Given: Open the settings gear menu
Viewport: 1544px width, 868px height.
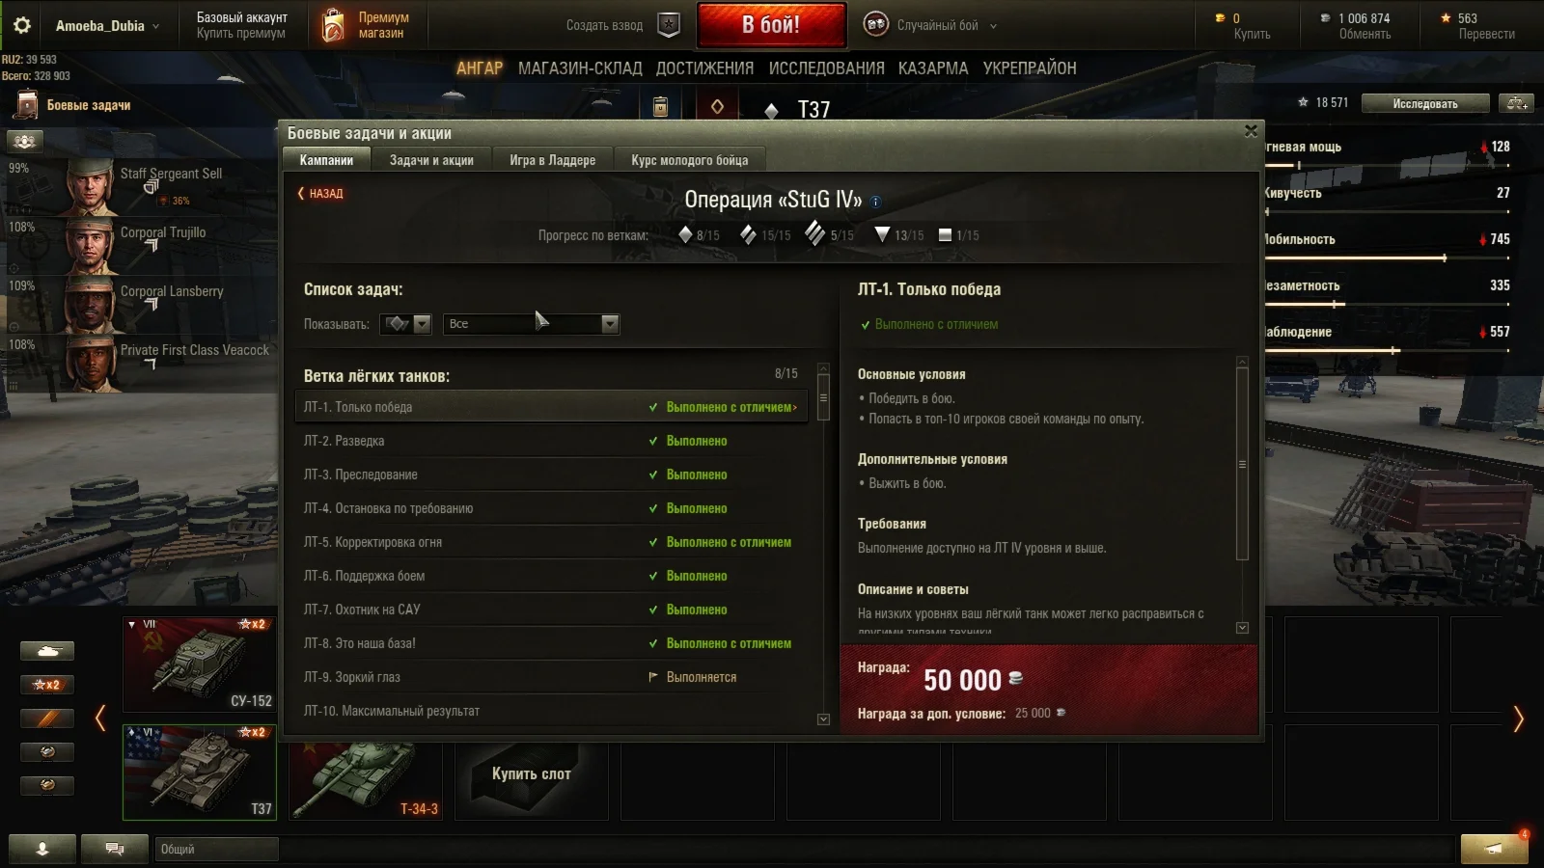Looking at the screenshot, I should (21, 25).
